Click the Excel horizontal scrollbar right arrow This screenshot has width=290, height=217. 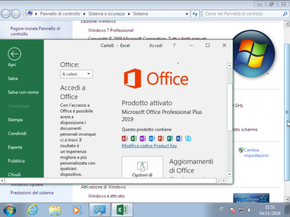tap(224, 181)
